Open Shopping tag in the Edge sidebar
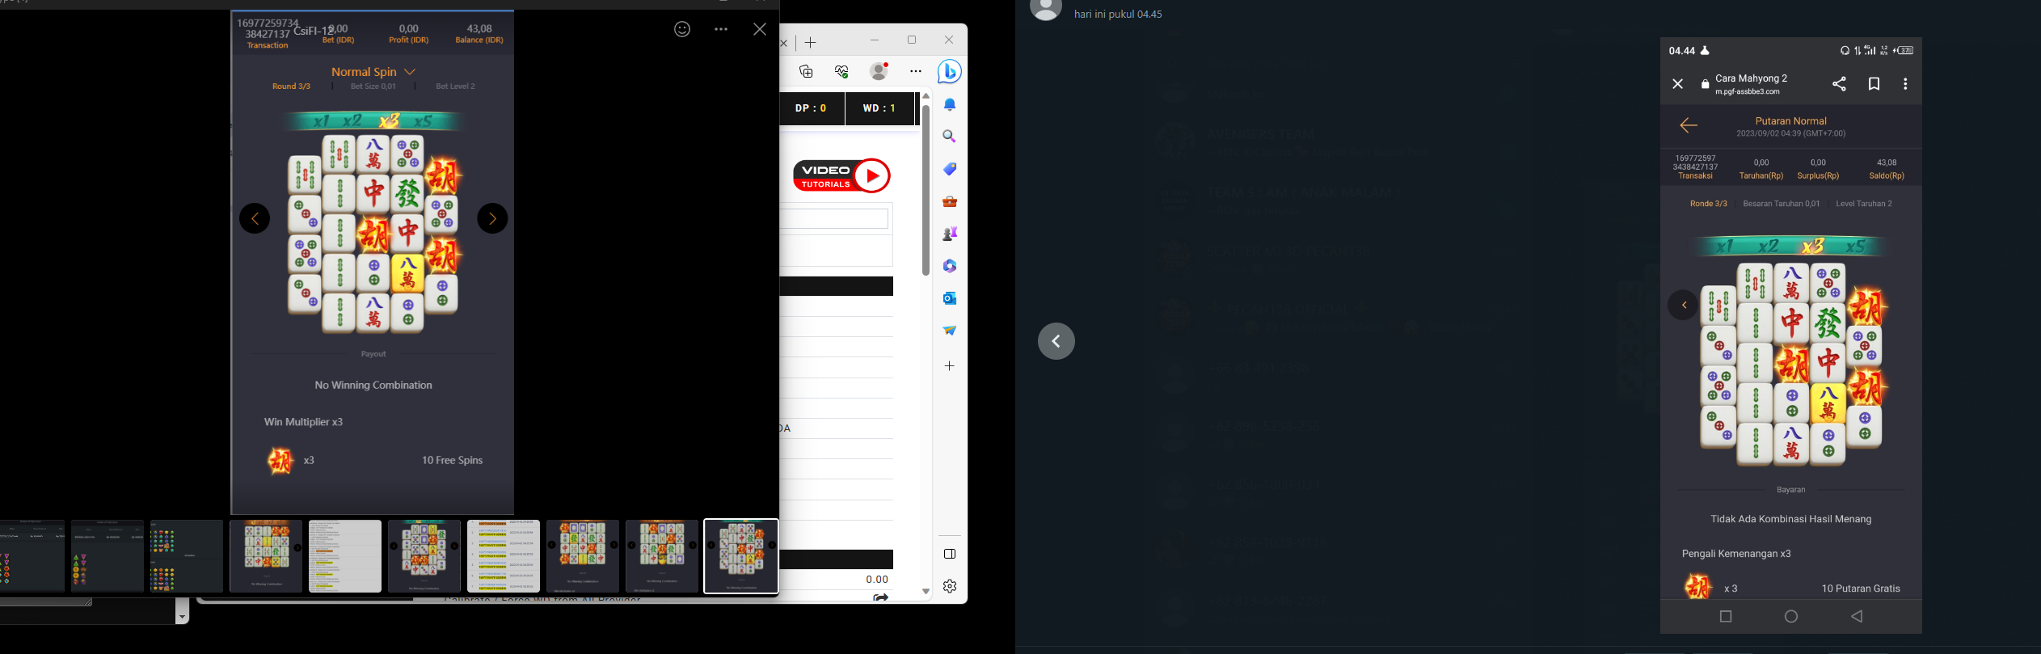Screen dimensions: 2041x654 click(950, 169)
